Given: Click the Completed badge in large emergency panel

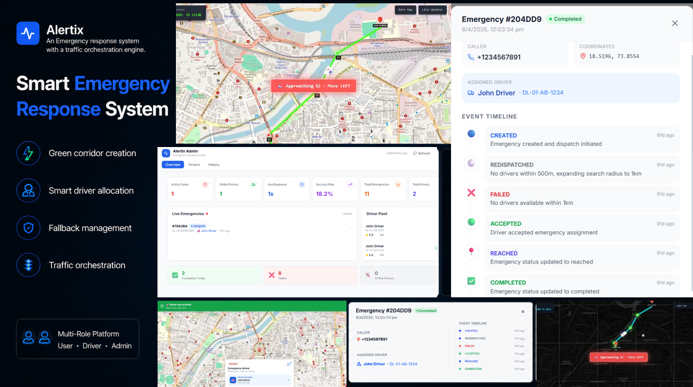Looking at the screenshot, I should (x=565, y=19).
